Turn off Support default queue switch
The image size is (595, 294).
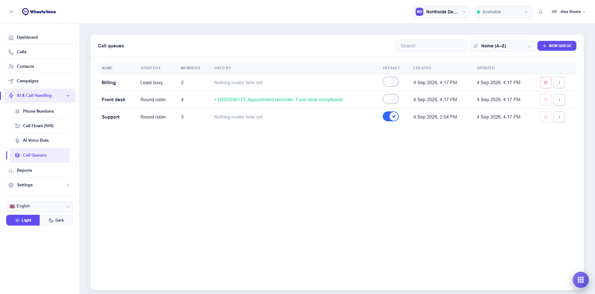click(391, 116)
